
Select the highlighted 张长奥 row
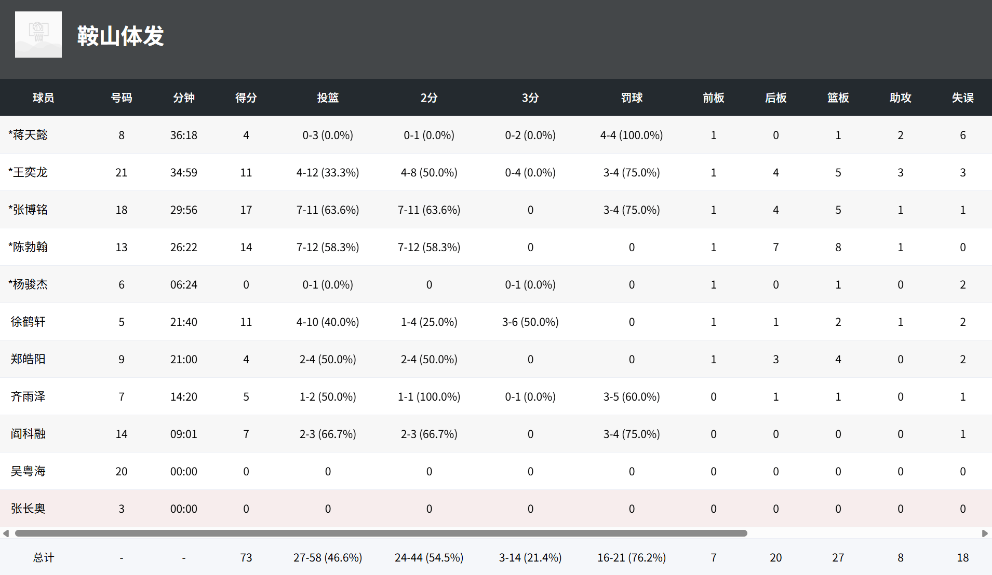(496, 509)
